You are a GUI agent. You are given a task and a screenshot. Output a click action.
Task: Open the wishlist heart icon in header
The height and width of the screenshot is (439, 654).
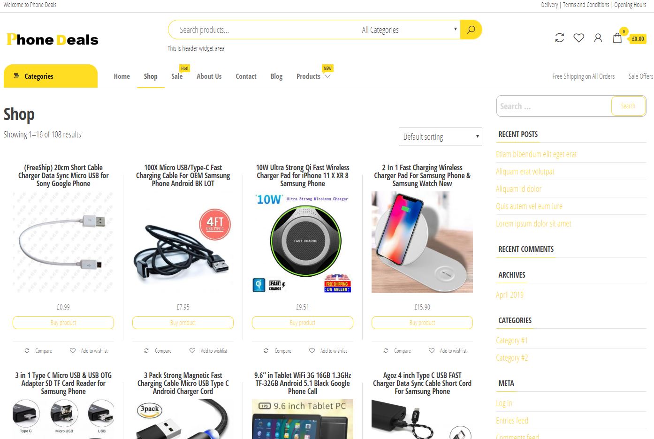tap(579, 38)
